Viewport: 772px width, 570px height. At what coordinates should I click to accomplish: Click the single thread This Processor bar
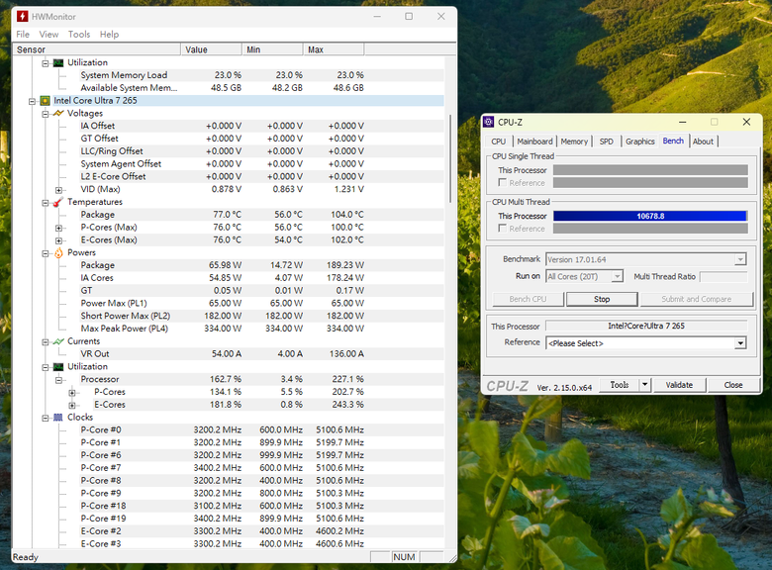[650, 170]
